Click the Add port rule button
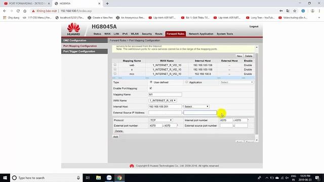The width and height of the screenshot is (324, 182). 115,136
